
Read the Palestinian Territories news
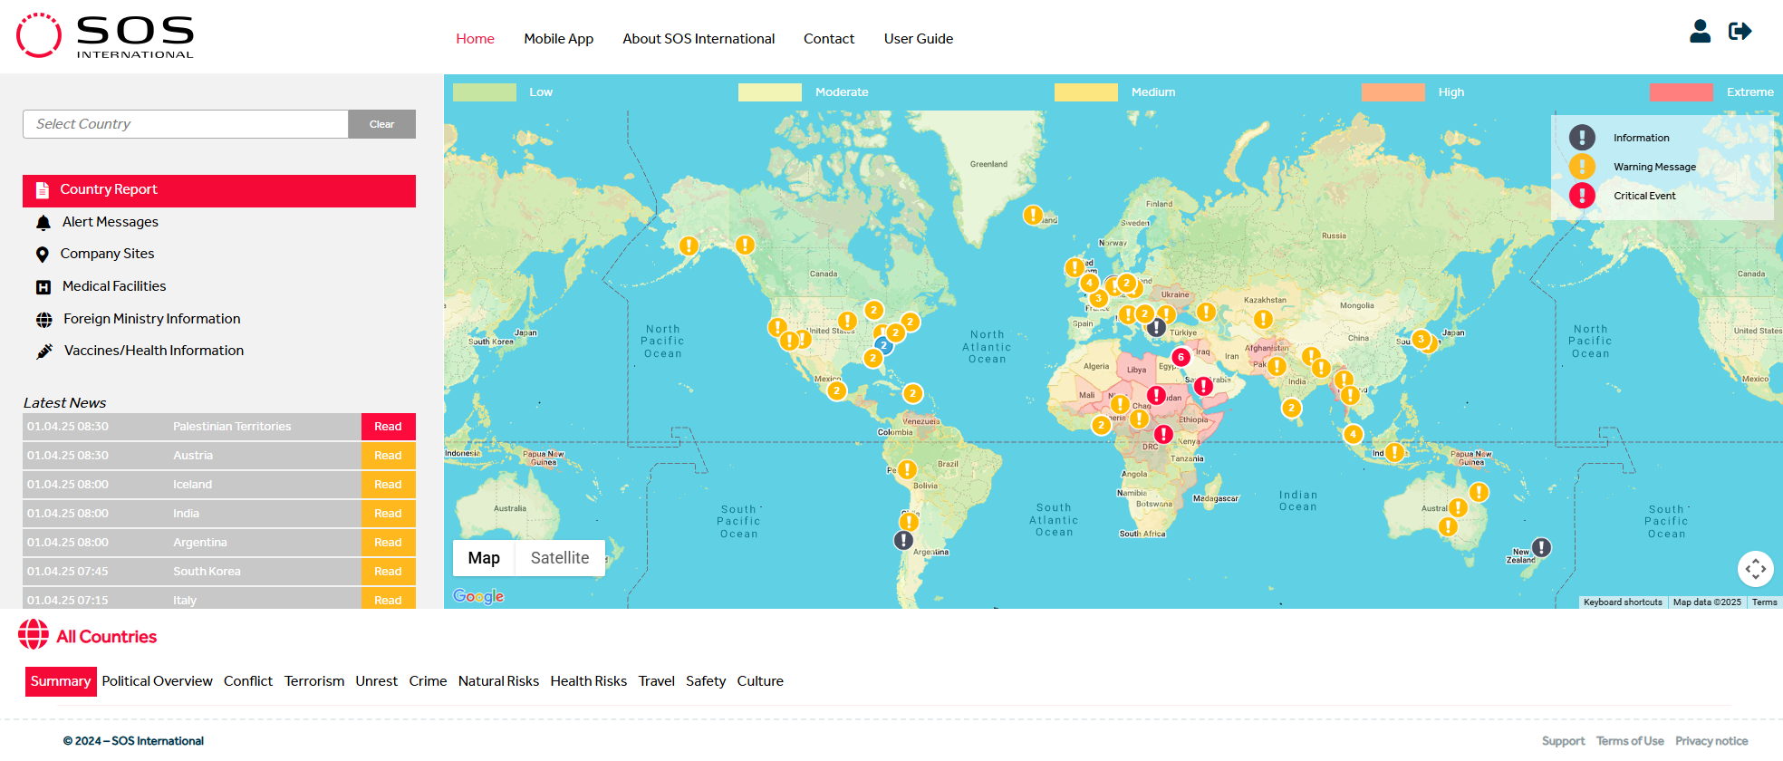click(388, 427)
